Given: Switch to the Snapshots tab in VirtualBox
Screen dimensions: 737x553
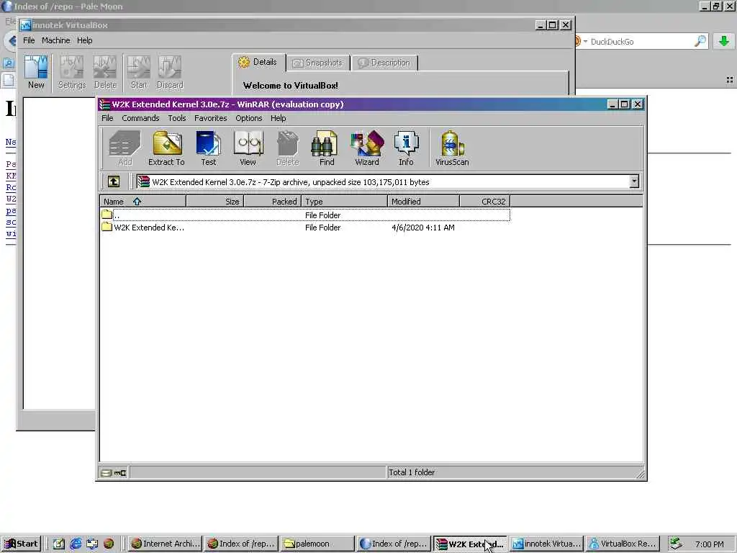Looking at the screenshot, I should 317,63.
